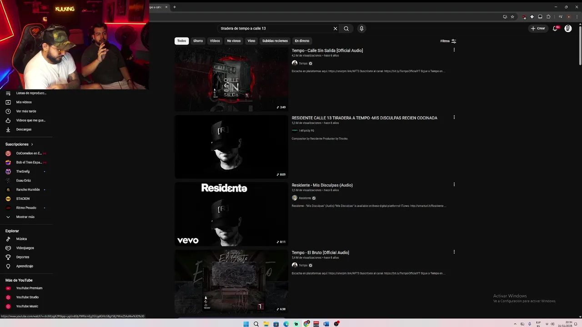Expand Mostrar más subscriptions

(26, 217)
